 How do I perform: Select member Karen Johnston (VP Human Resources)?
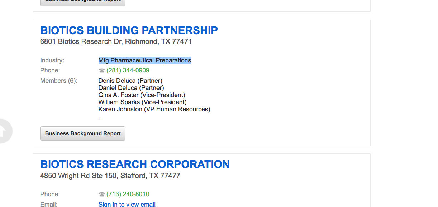tap(154, 109)
